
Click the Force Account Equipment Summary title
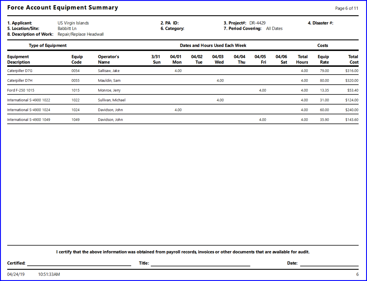(x=62, y=7)
